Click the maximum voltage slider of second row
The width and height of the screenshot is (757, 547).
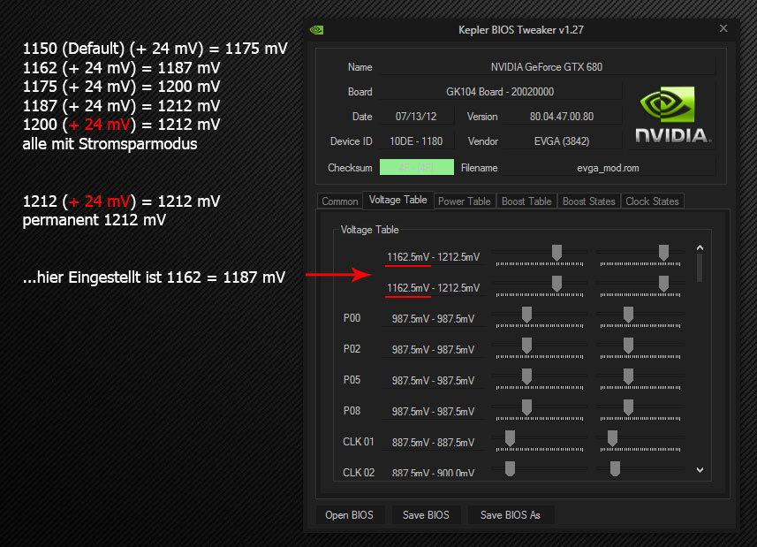pos(664,284)
